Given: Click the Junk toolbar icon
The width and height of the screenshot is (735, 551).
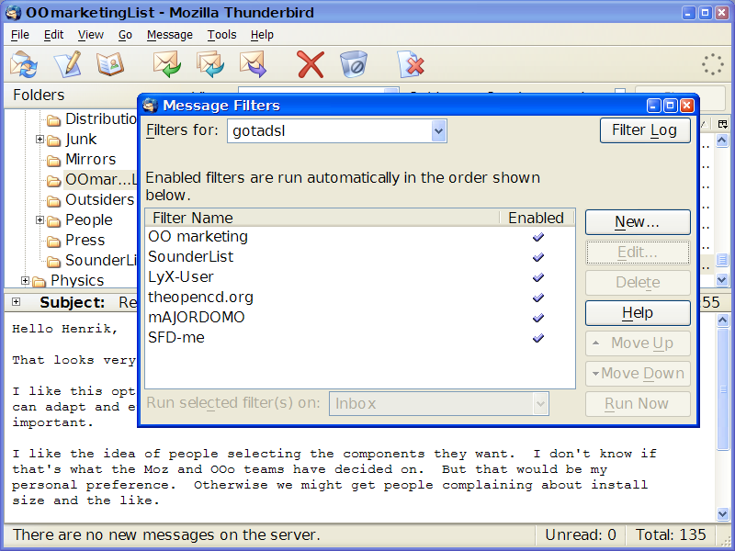Looking at the screenshot, I should pos(354,64).
